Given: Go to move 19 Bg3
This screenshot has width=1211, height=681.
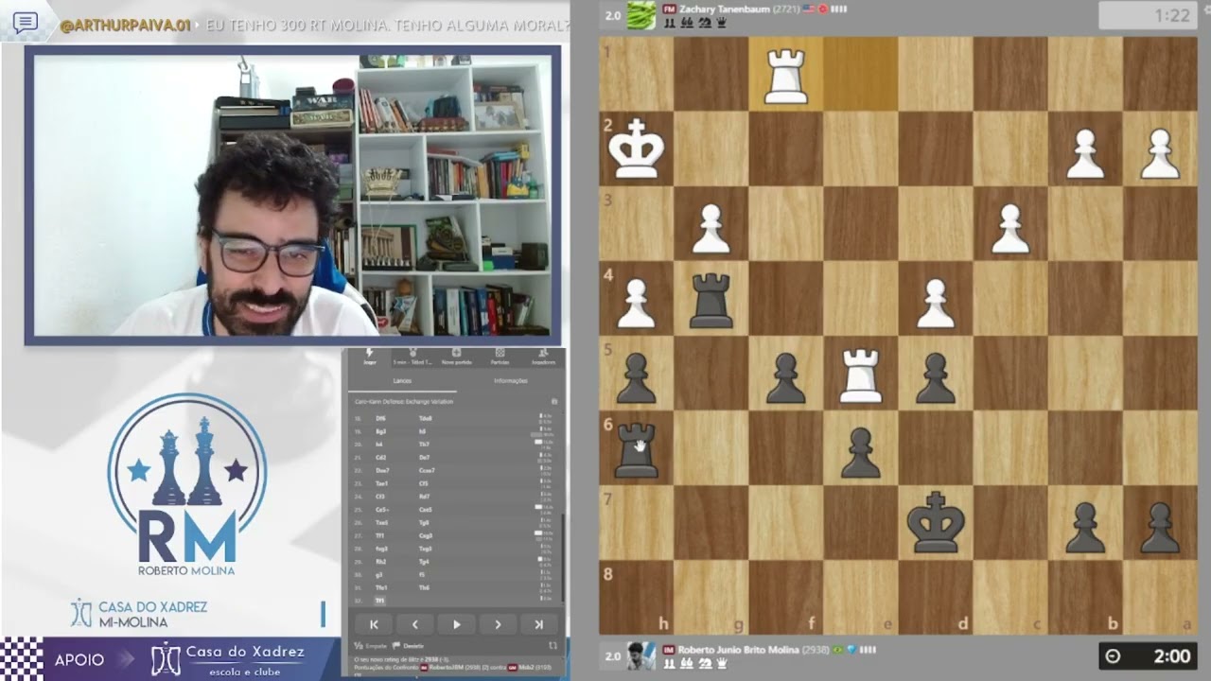Looking at the screenshot, I should point(380,431).
